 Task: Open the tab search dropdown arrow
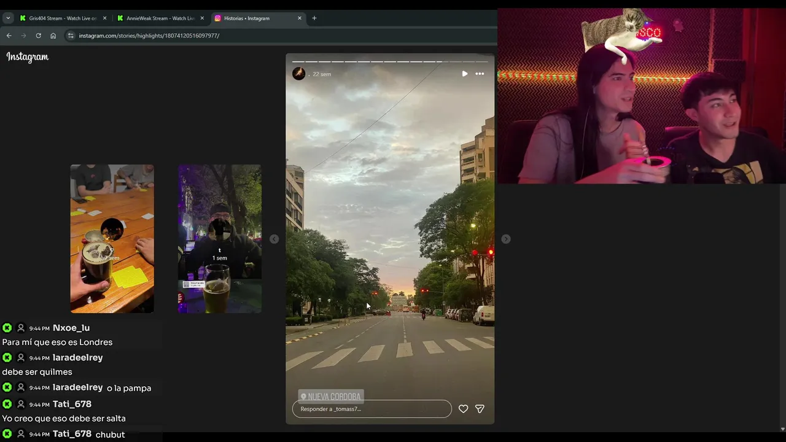point(8,18)
